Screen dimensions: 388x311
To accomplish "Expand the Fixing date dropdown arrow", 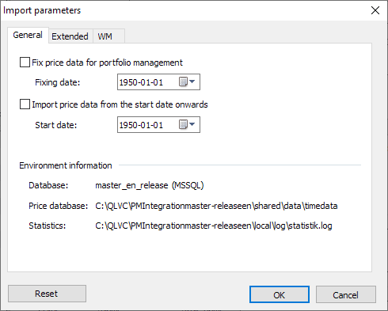I will [x=192, y=82].
